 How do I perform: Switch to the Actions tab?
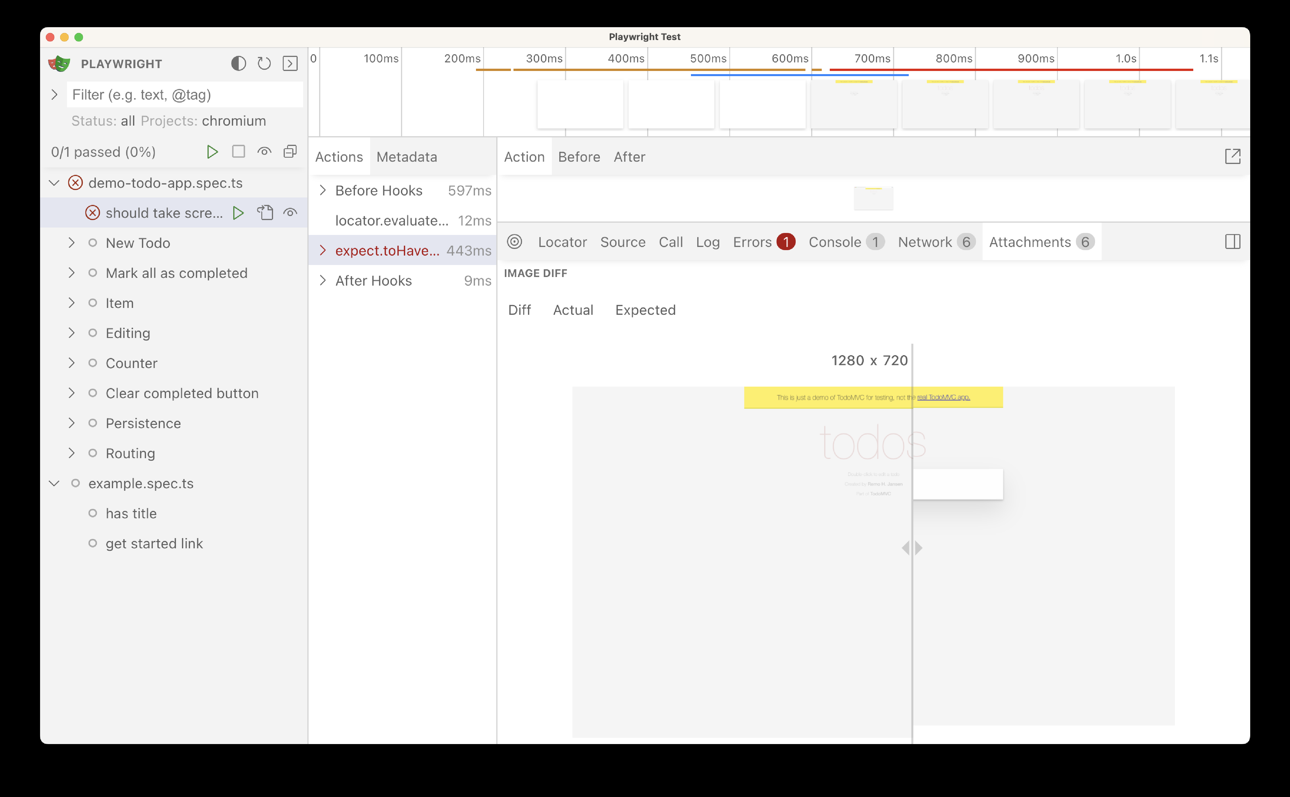tap(339, 157)
